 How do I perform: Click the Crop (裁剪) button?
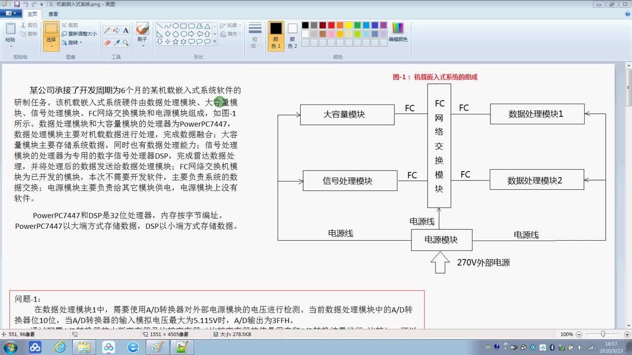[70, 25]
